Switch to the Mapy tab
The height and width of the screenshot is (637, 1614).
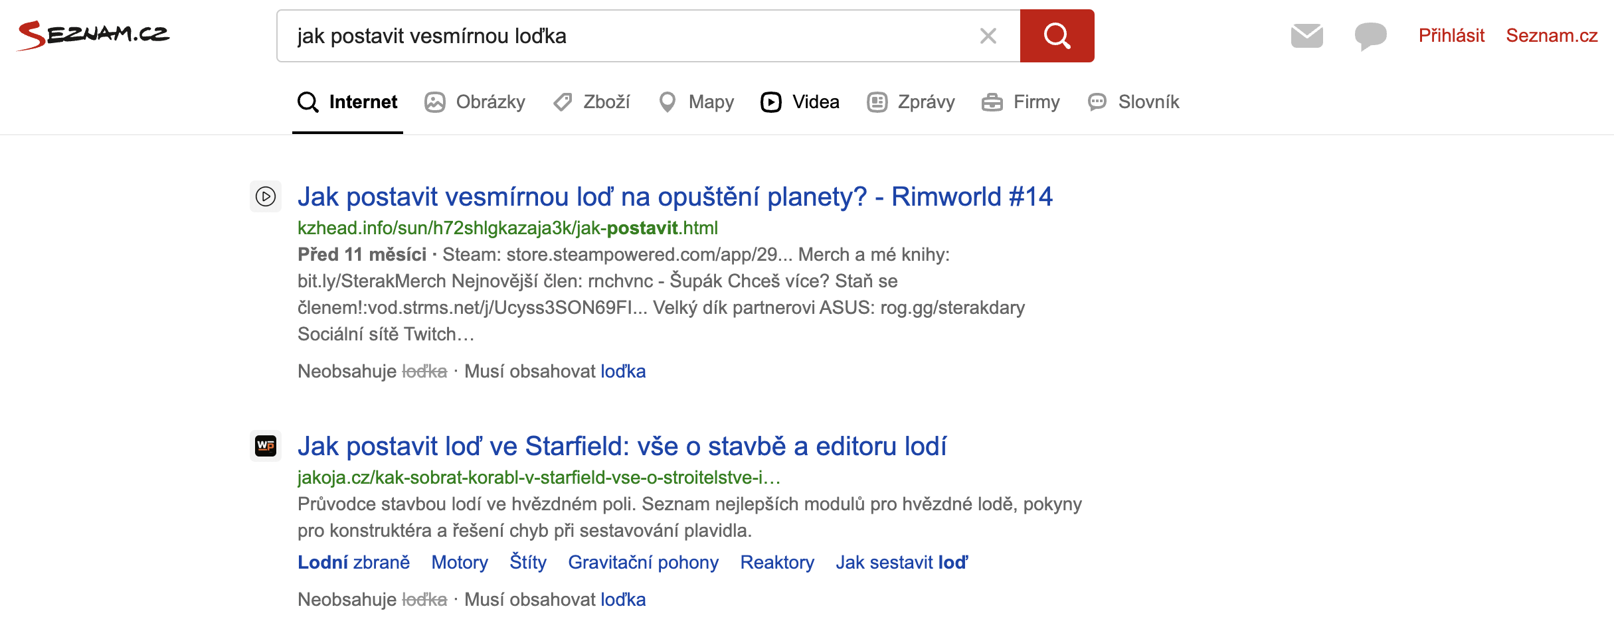click(695, 102)
